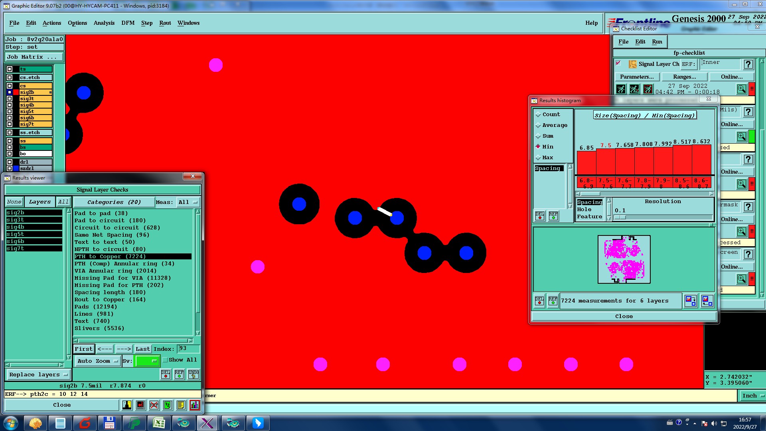Click DEL icon under histogram Spacing list
The width and height of the screenshot is (766, 431).
(x=540, y=216)
